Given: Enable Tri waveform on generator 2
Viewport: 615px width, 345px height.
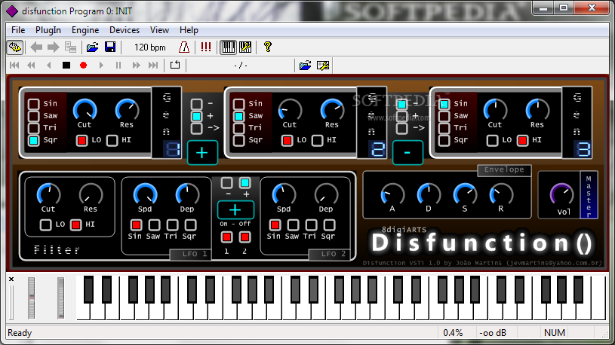Looking at the screenshot, I should [x=239, y=128].
